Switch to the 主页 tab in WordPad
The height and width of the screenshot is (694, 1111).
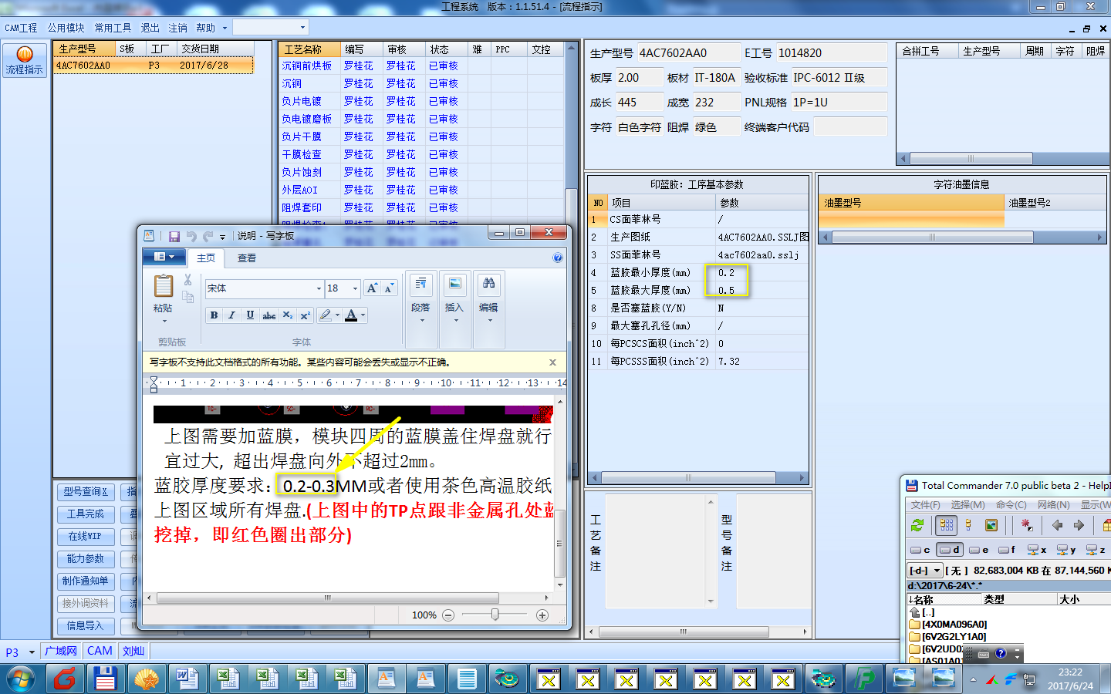pos(206,258)
